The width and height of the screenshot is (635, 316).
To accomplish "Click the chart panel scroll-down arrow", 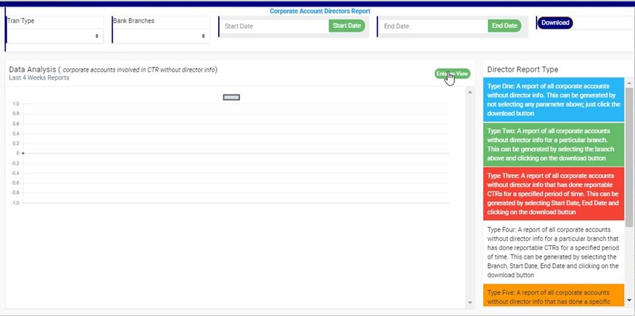I will (x=470, y=302).
